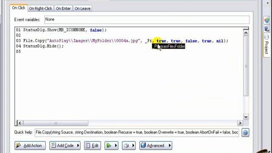Click StatusDlg.Hide() on line 04
The width and height of the screenshot is (272, 153).
pos(43,46)
